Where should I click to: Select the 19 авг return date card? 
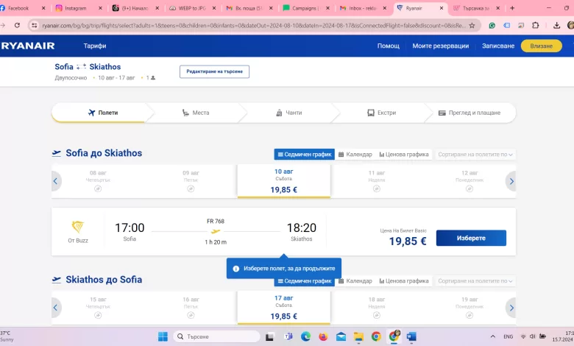(470, 308)
